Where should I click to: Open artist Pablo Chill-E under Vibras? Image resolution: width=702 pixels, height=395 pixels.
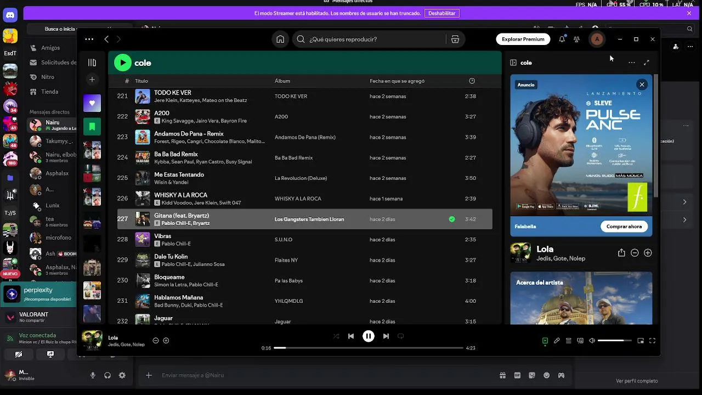[176, 244]
